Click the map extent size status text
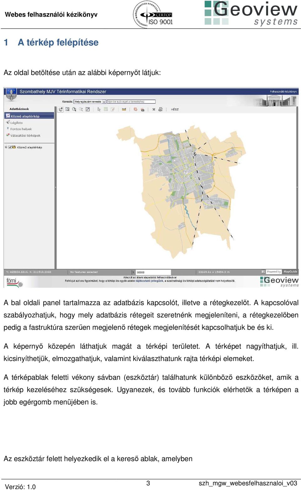This screenshot has height=490, width=301. 214,272
